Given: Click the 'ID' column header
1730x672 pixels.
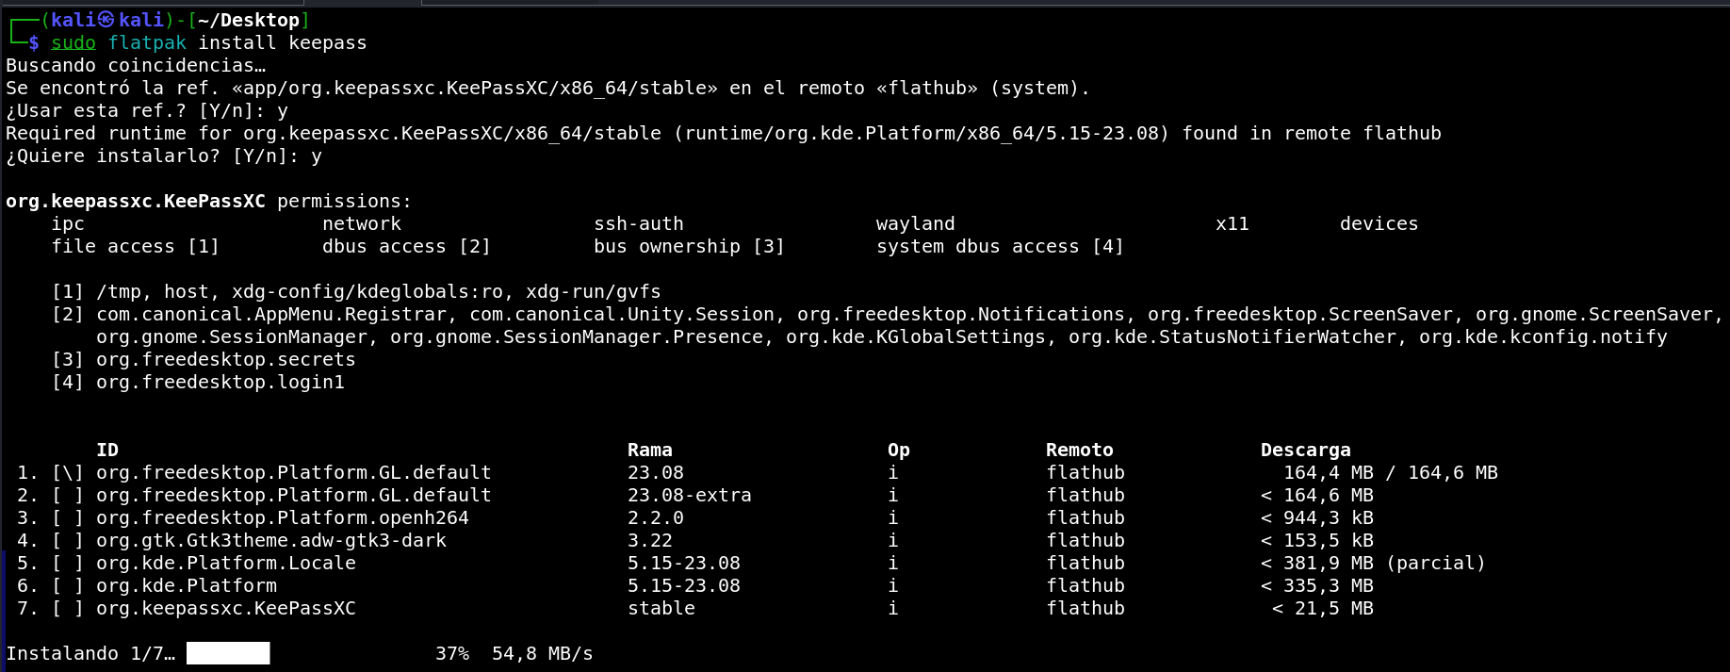Looking at the screenshot, I should [107, 450].
